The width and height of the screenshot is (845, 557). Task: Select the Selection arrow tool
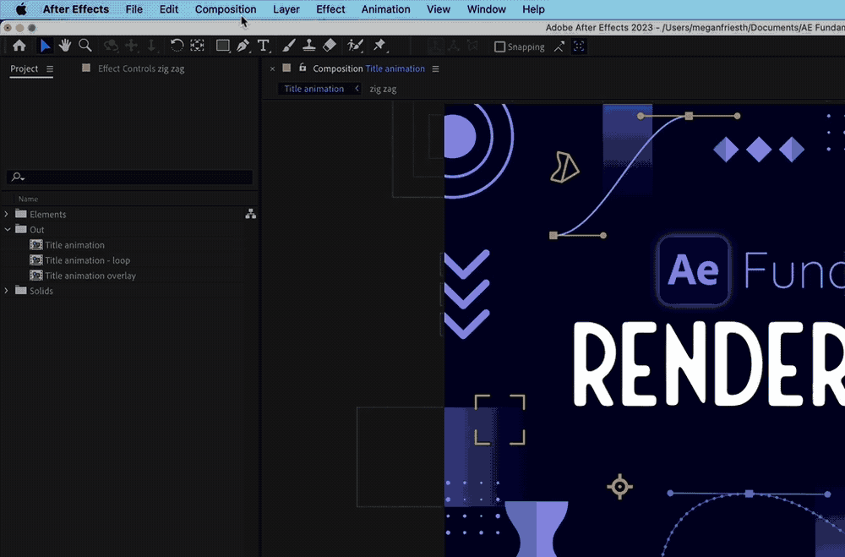pos(46,46)
